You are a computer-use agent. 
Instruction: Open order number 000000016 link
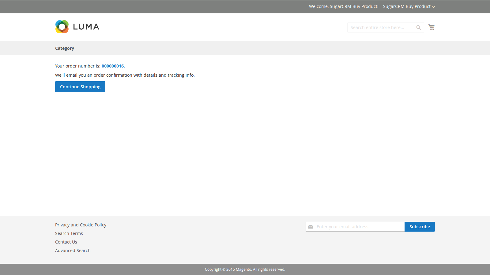(113, 66)
